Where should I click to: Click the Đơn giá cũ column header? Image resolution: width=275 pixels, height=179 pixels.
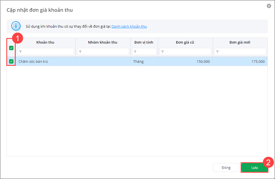185,42
